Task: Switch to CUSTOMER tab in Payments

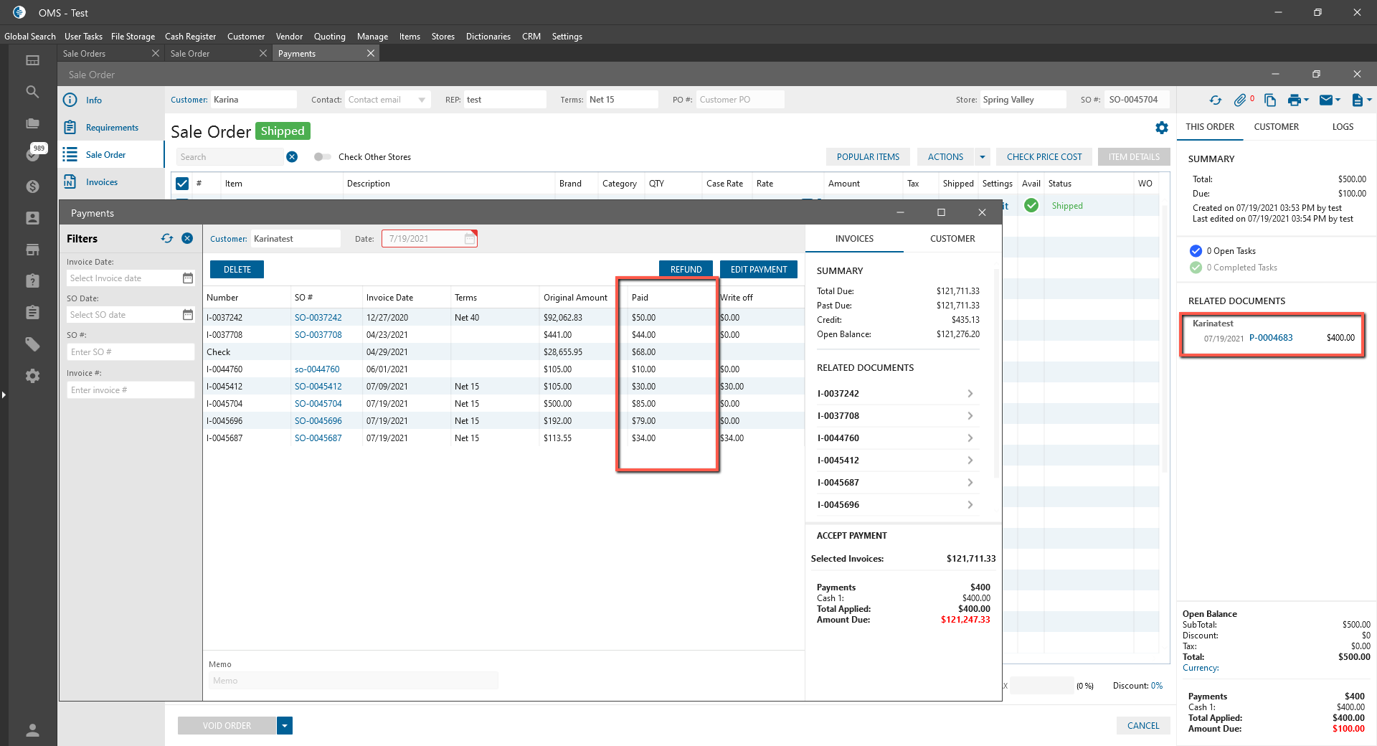Action: (952, 239)
